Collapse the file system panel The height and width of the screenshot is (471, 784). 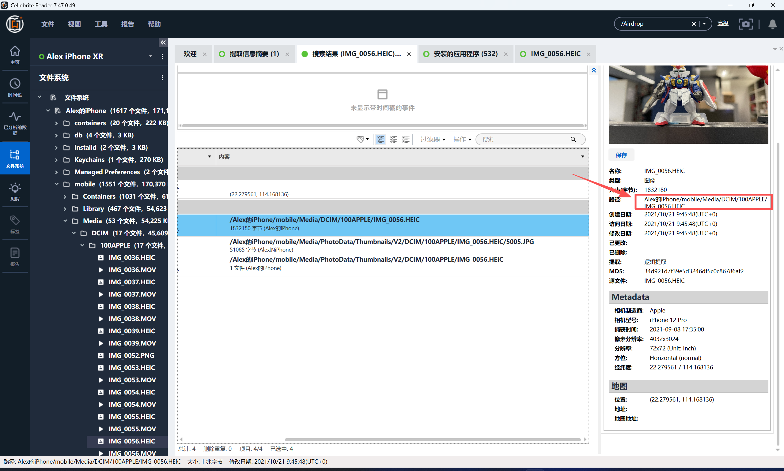[163, 43]
